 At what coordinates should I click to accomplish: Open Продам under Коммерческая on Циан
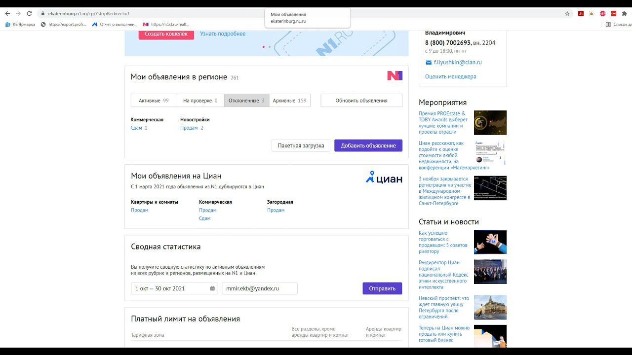pos(208,210)
